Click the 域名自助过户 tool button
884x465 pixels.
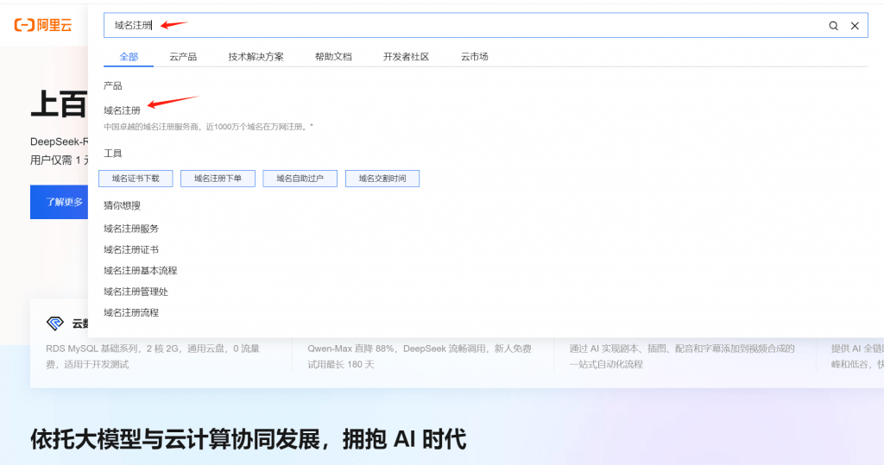pos(300,178)
